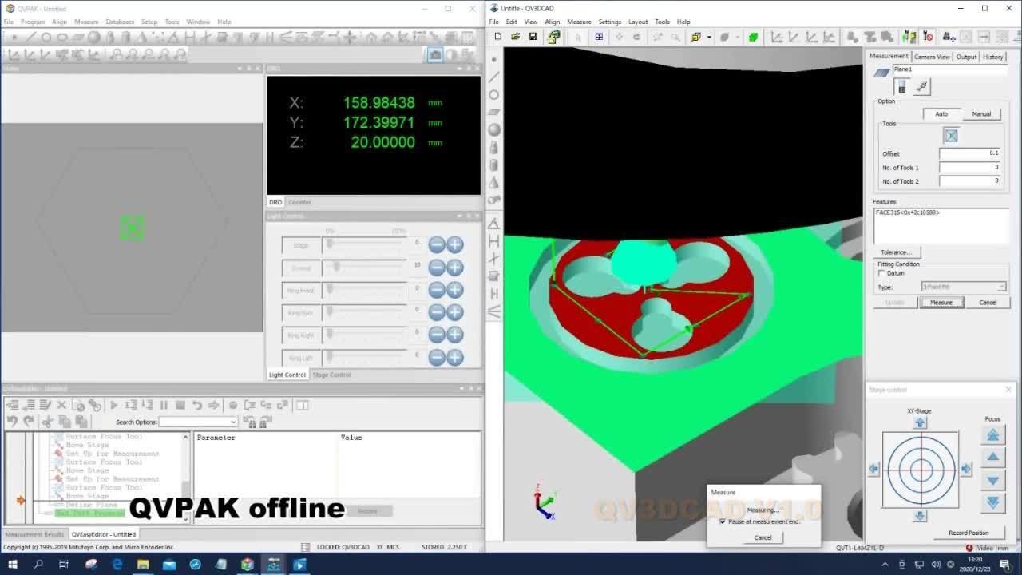Open the Measure menu in QV3DCAD
Screen dimensions: 1022x575
point(579,22)
